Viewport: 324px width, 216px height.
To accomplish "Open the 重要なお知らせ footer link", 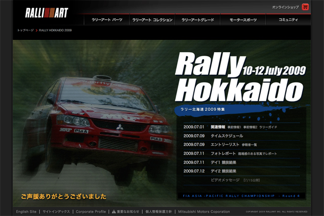I will tap(128, 211).
